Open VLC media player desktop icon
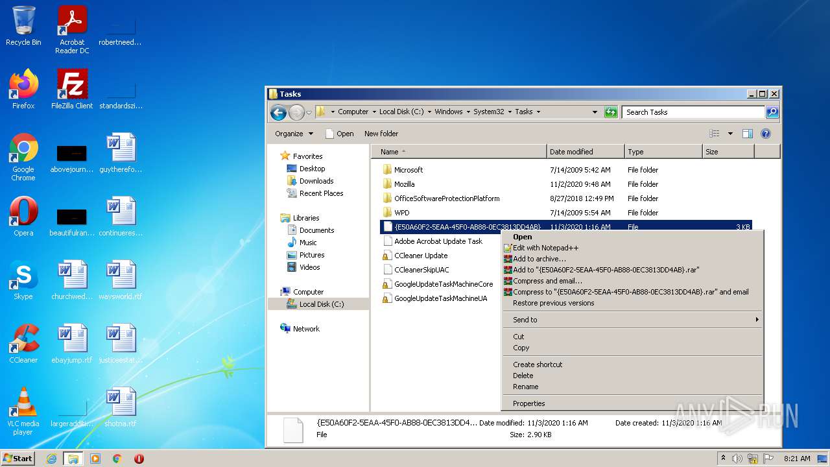This screenshot has width=830, height=467. pos(23,411)
